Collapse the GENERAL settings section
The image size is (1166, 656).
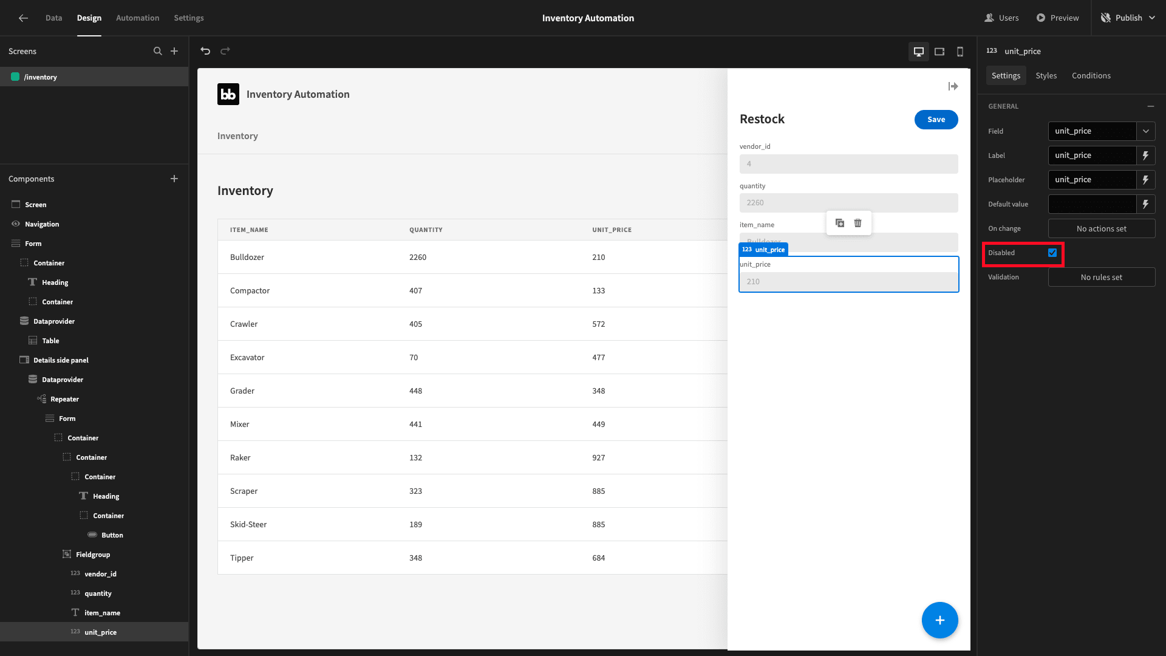click(x=1151, y=106)
